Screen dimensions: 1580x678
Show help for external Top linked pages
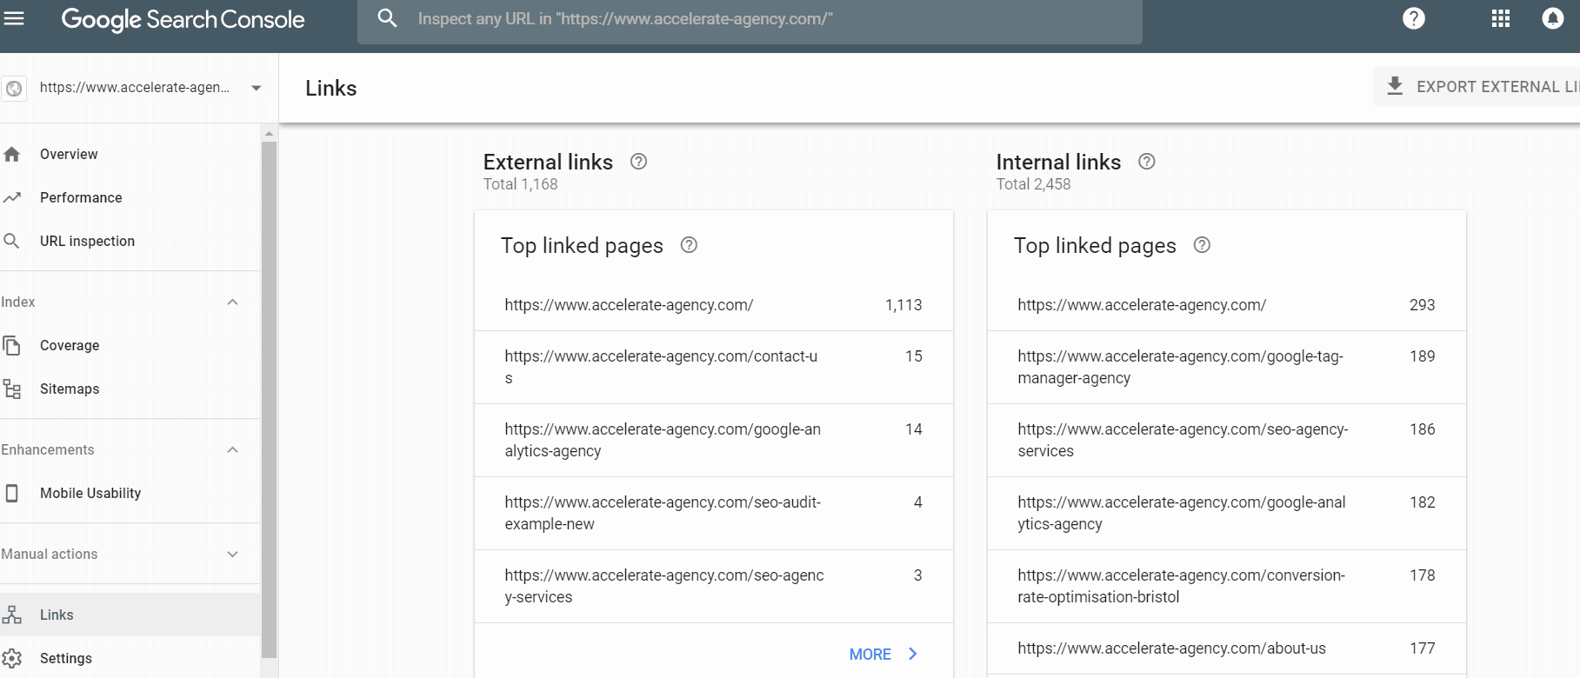point(689,245)
